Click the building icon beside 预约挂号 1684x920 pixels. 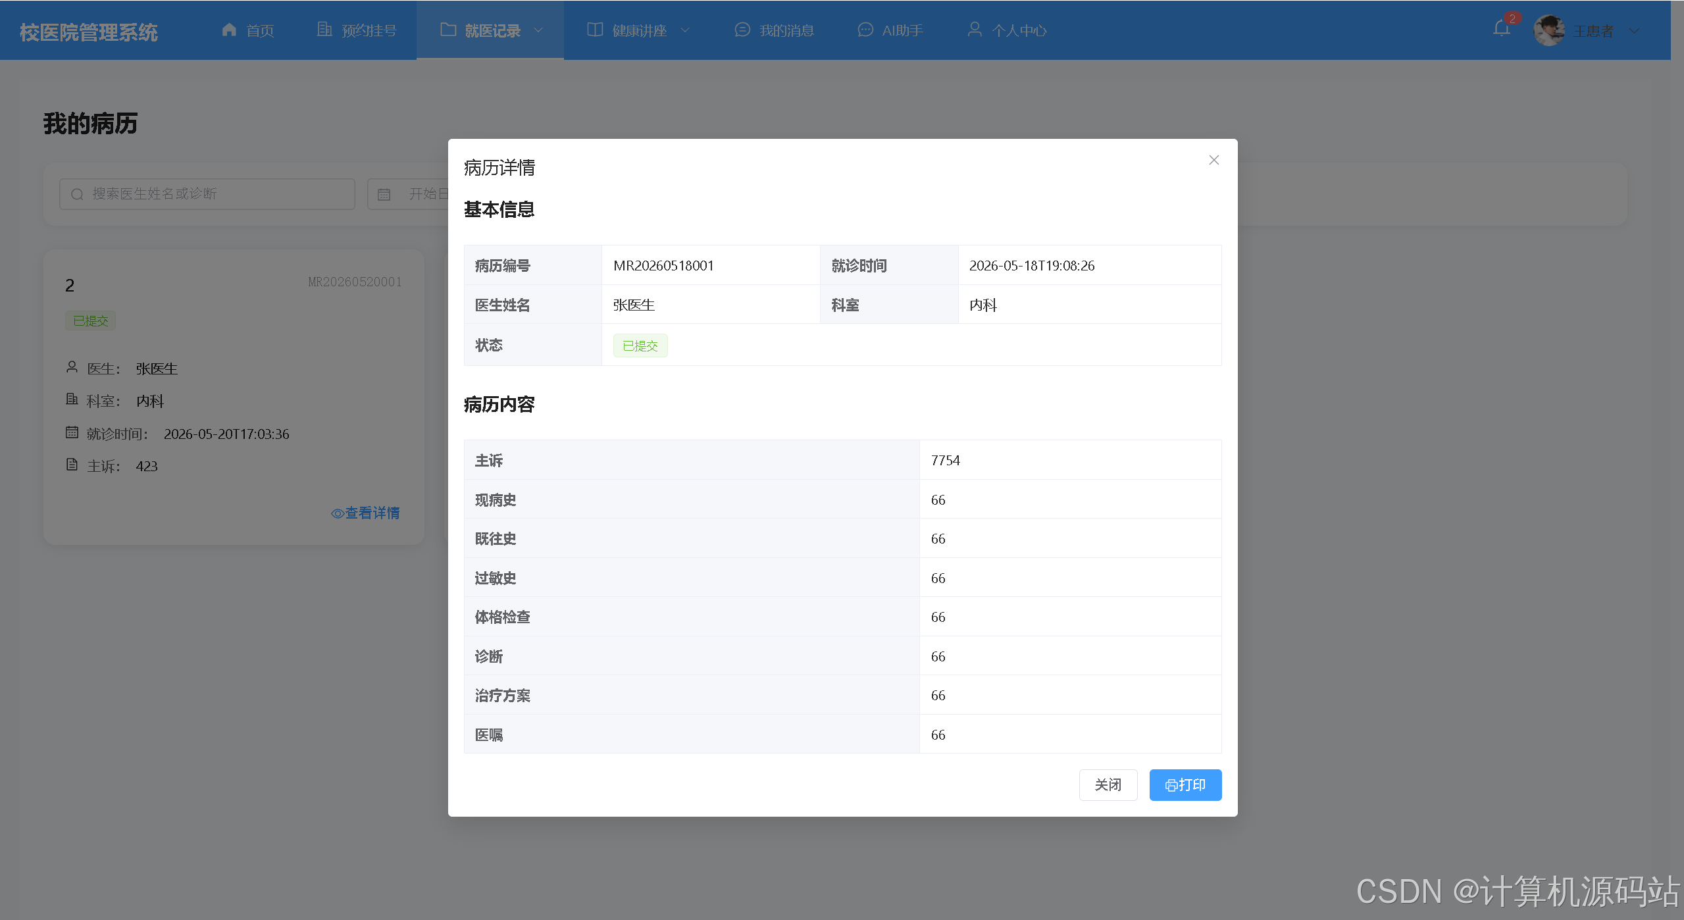[324, 30]
